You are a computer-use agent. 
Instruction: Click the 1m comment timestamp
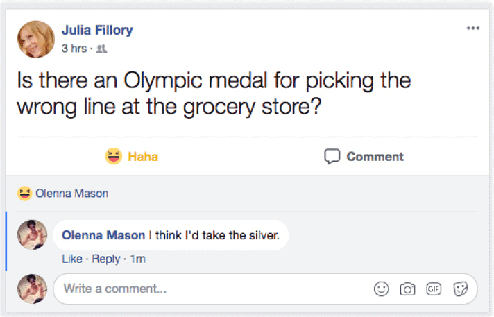pyautogui.click(x=137, y=259)
